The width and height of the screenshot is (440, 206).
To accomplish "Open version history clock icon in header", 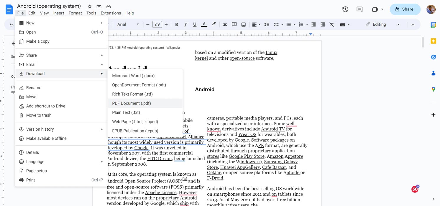I will click(x=345, y=9).
